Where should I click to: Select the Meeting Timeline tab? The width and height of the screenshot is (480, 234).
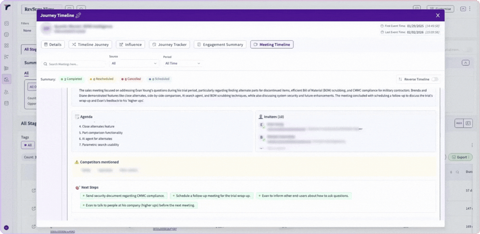(x=272, y=45)
